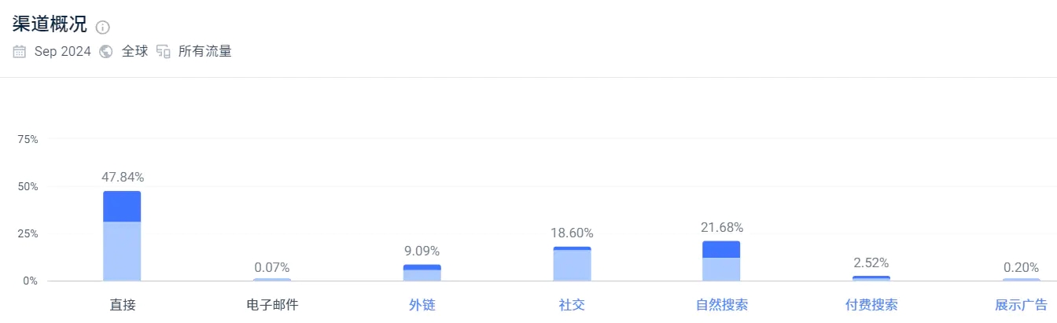This screenshot has width=1057, height=323.
Task: Click the light blue part of 直接 bar
Action: [122, 251]
